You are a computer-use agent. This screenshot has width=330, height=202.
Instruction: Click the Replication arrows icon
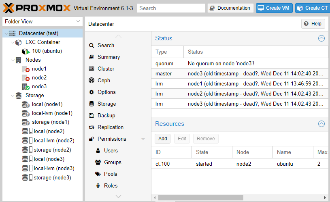pos(92,127)
